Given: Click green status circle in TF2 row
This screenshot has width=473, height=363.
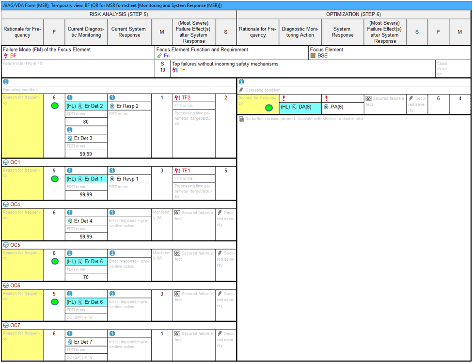Looking at the screenshot, I should (55, 106).
